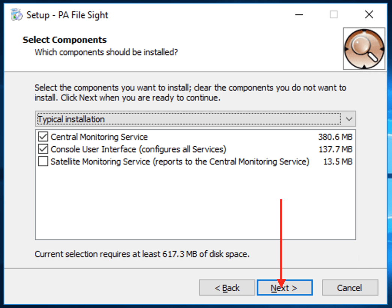
Task: Go back with the Back button
Action: 227,288
